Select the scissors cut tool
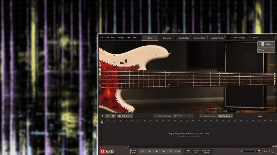 tap(113, 116)
